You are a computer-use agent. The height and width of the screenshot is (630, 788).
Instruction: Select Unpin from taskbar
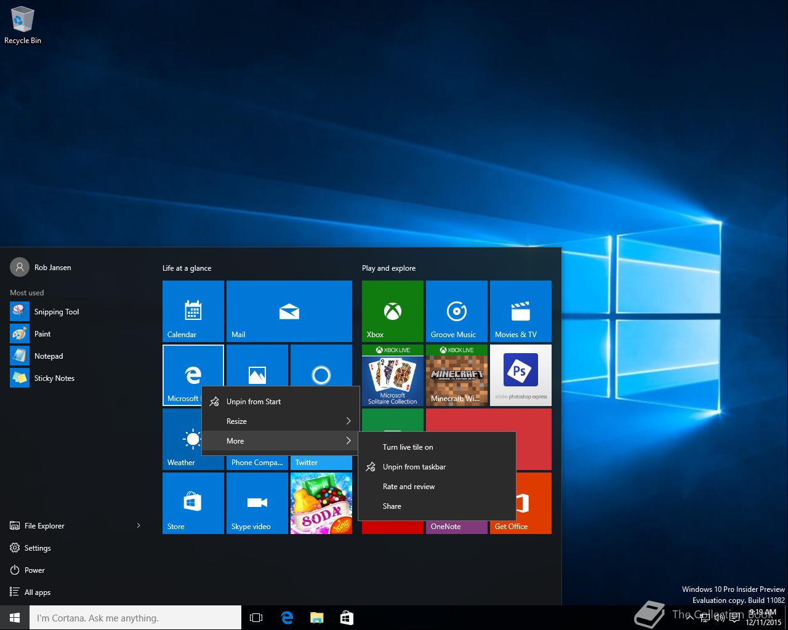point(437,467)
